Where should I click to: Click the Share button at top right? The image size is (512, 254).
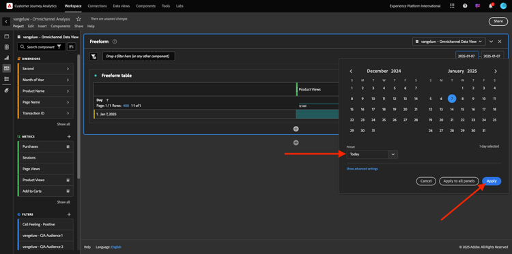point(498,21)
